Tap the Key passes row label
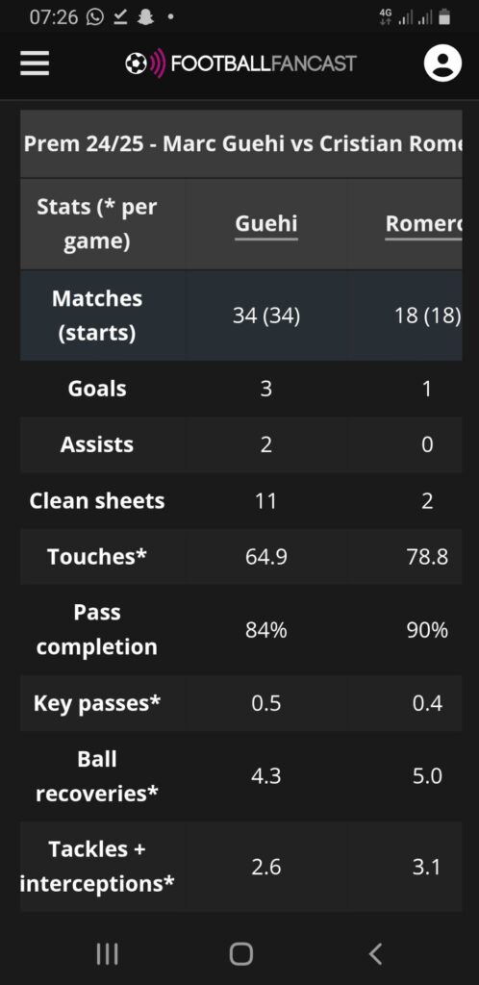The height and width of the screenshot is (985, 479). [97, 703]
